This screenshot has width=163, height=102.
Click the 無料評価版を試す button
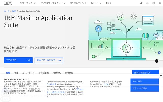click(x=145, y=72)
